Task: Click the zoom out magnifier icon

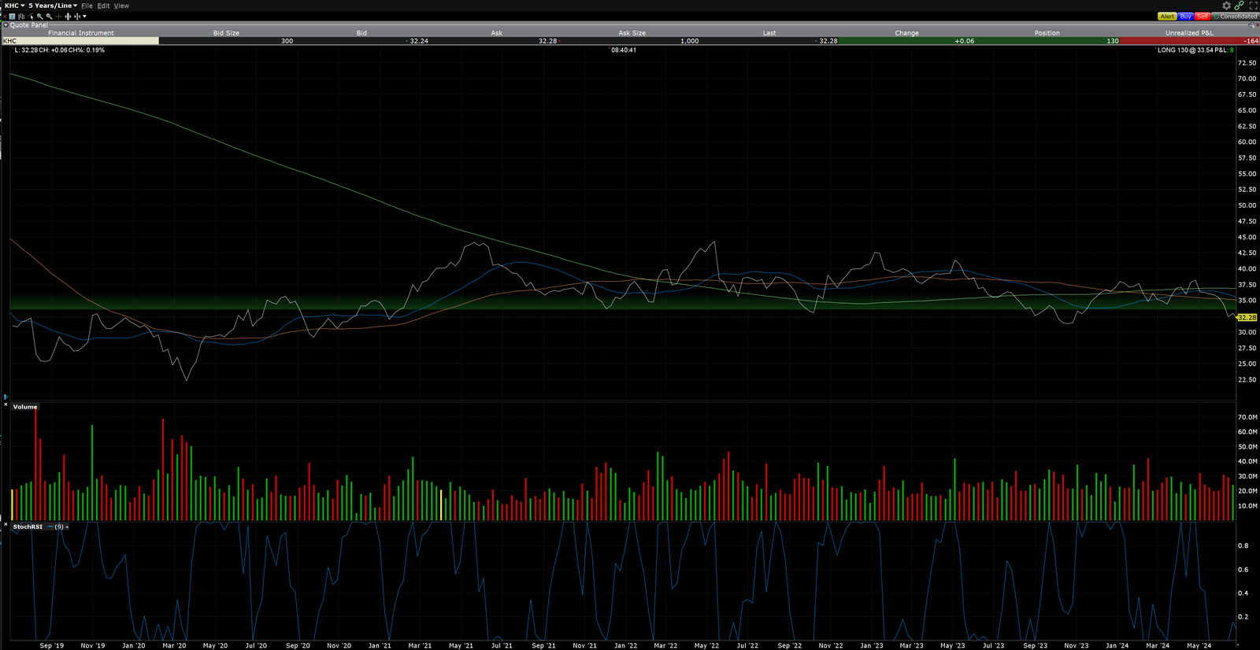Action: click(x=49, y=16)
